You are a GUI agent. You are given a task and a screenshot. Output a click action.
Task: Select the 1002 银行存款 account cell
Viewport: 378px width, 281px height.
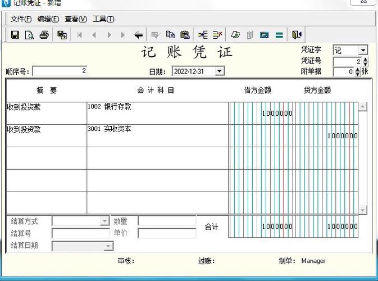(157, 113)
